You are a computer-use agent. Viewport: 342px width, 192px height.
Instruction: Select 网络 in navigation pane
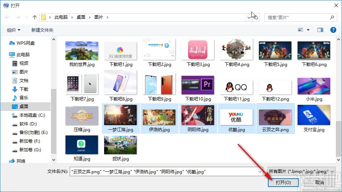[17, 161]
